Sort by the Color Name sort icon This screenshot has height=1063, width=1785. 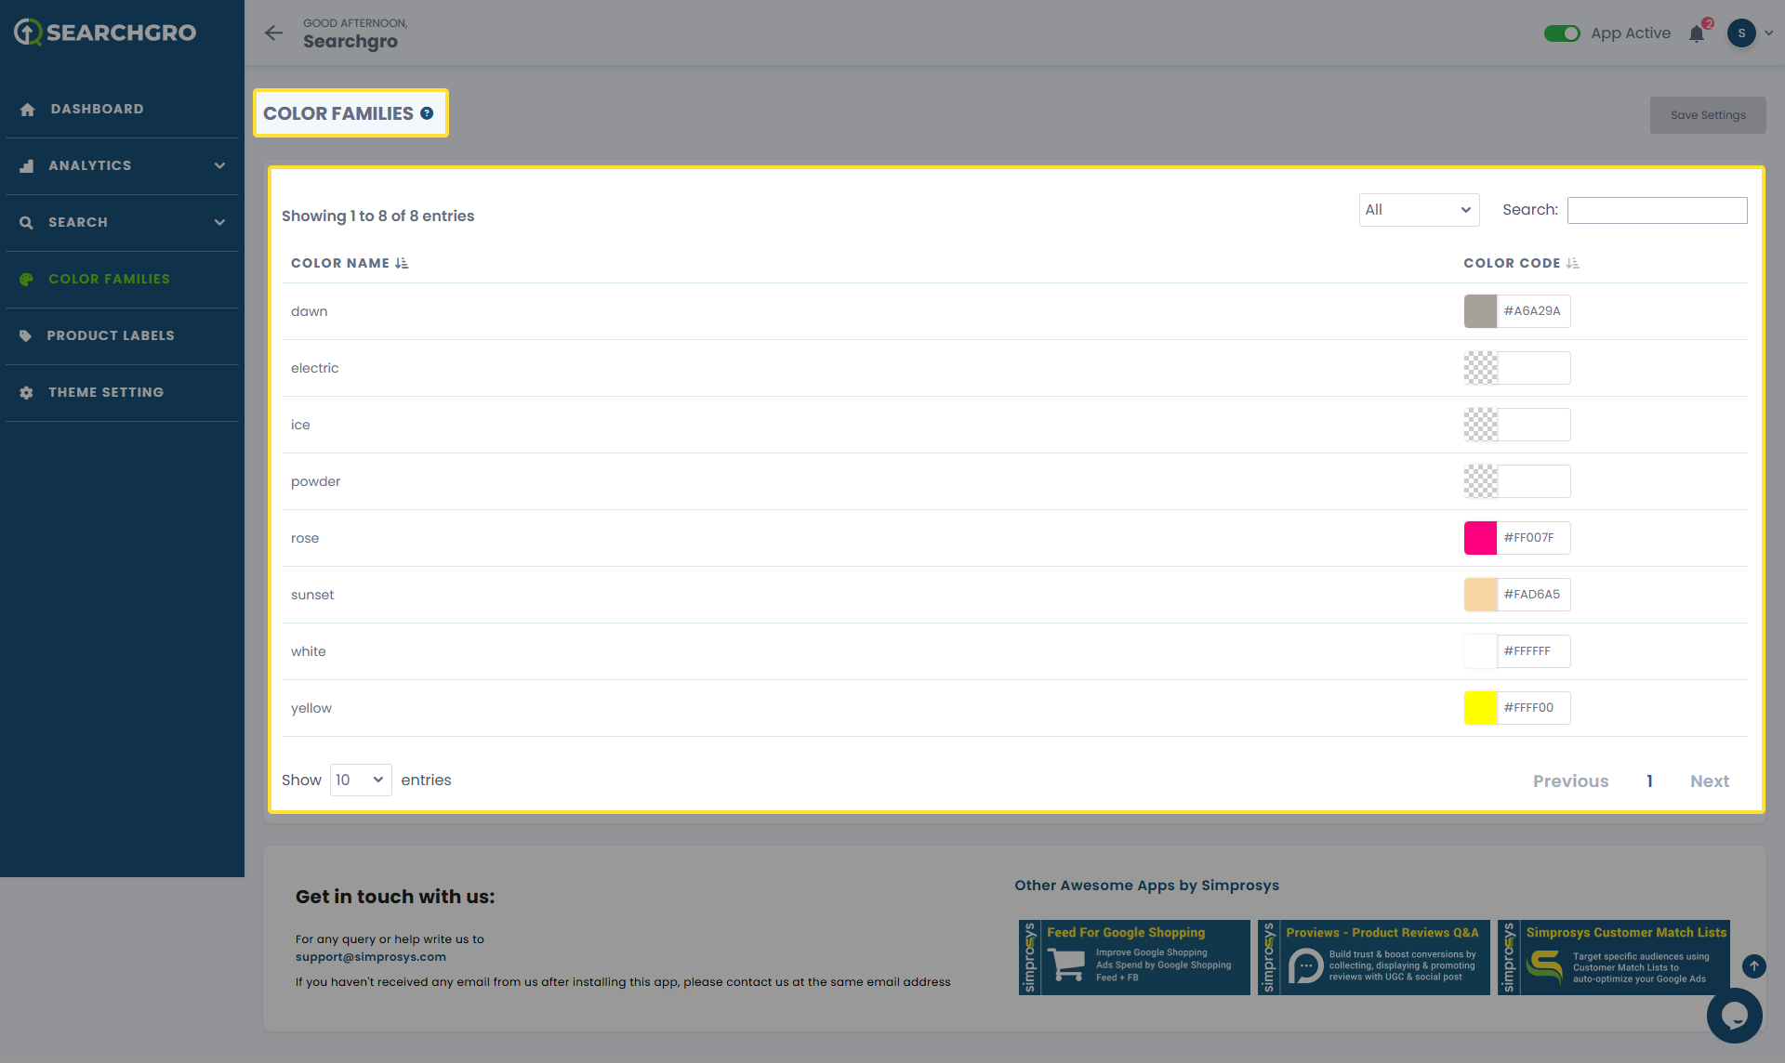[x=402, y=263]
